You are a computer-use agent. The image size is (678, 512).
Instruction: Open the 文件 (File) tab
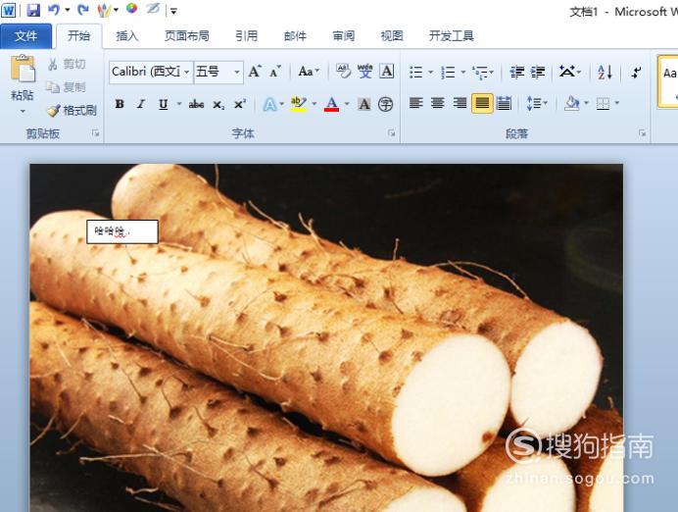pyautogui.click(x=25, y=35)
